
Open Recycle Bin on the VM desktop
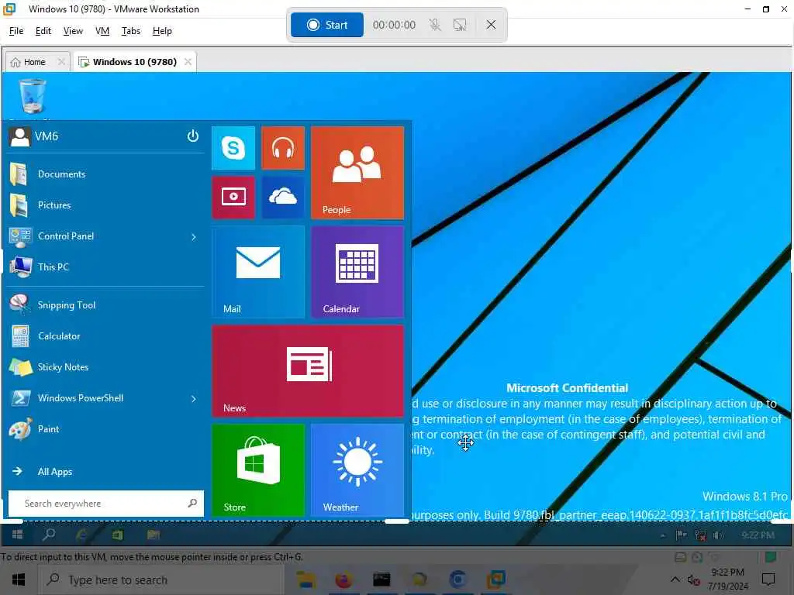pos(33,95)
